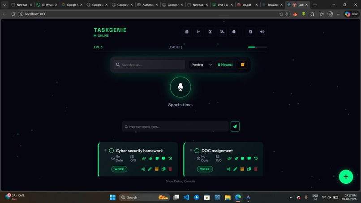Pin the DOC assignment task
Viewport: 361px width, 203px height.
[x=191, y=151]
